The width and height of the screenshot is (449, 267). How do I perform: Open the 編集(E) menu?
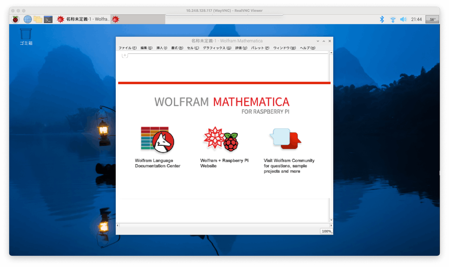tap(146, 48)
